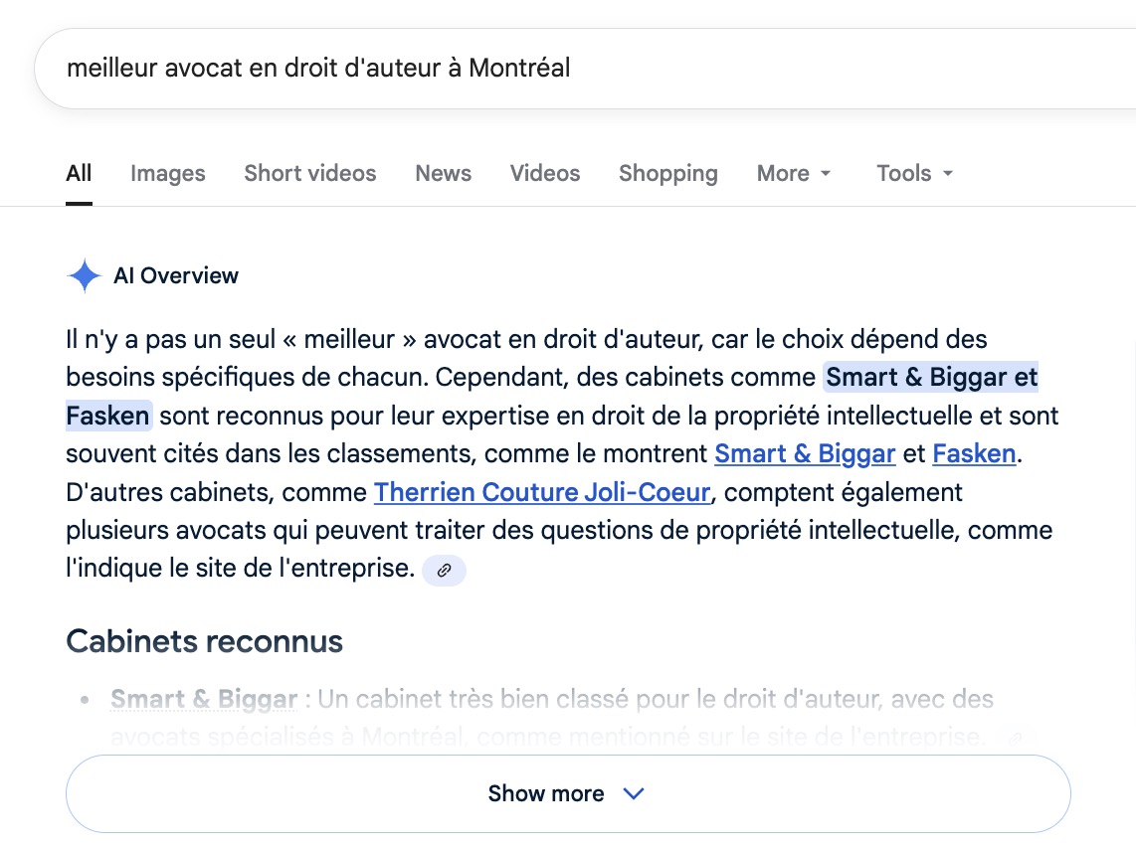Viewport: 1136px width, 851px height.
Task: Click the source link chip after "l'entreprise."
Action: click(x=444, y=571)
